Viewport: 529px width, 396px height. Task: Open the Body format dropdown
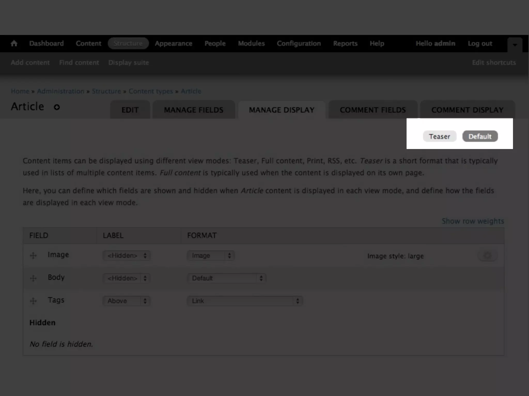227,278
